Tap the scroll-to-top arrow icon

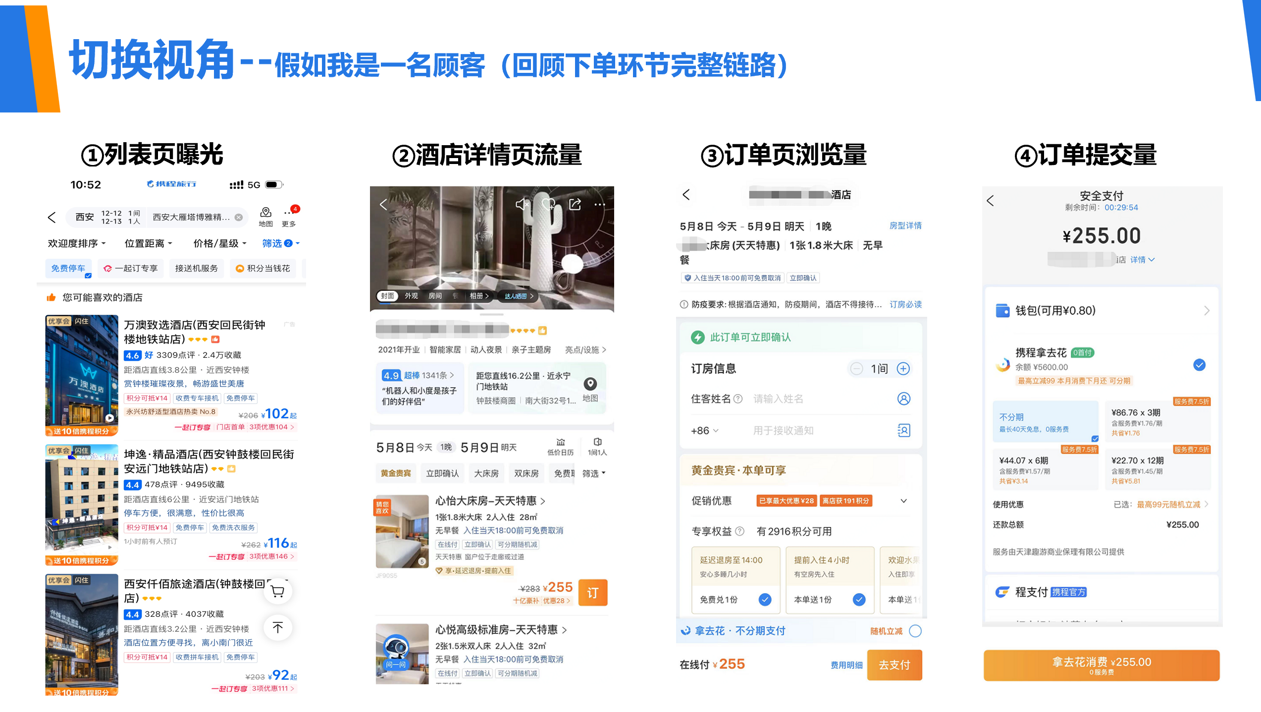tap(278, 628)
